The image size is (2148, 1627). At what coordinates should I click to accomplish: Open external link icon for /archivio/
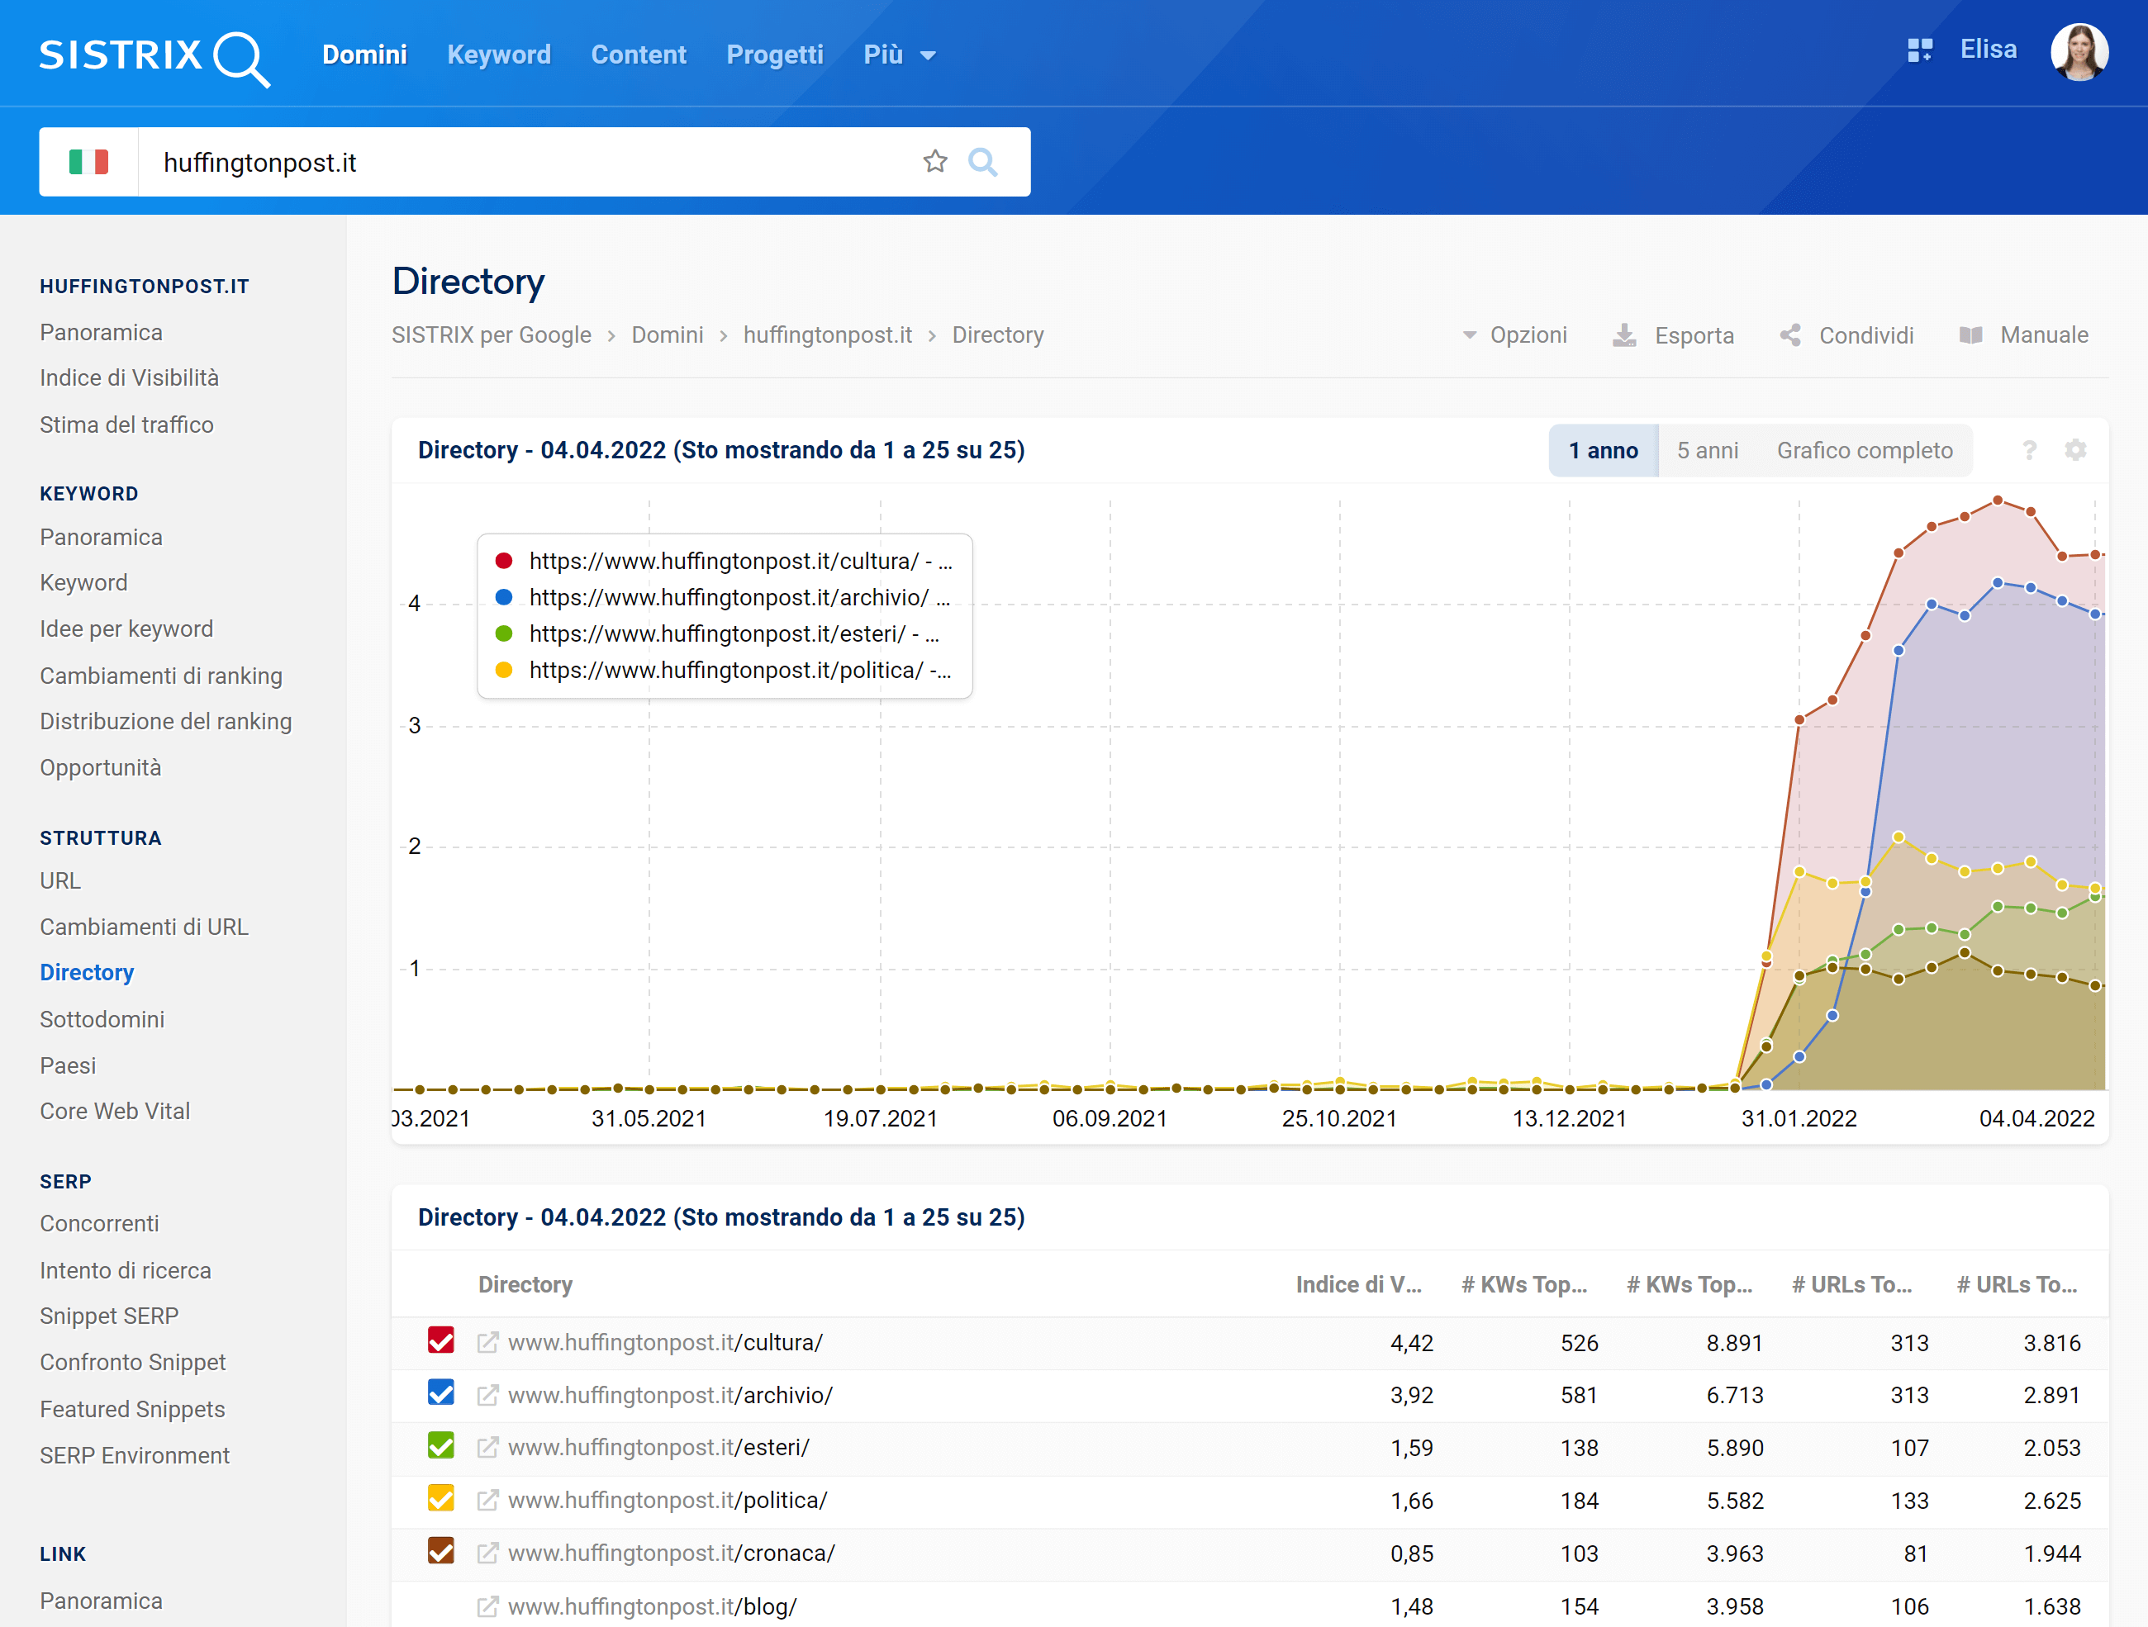click(x=487, y=1395)
